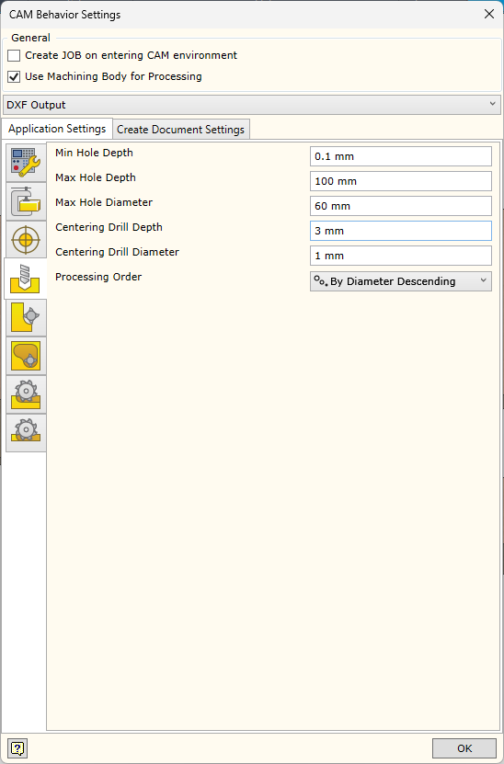
Task: Switch to Application Settings tab
Action: tap(57, 129)
